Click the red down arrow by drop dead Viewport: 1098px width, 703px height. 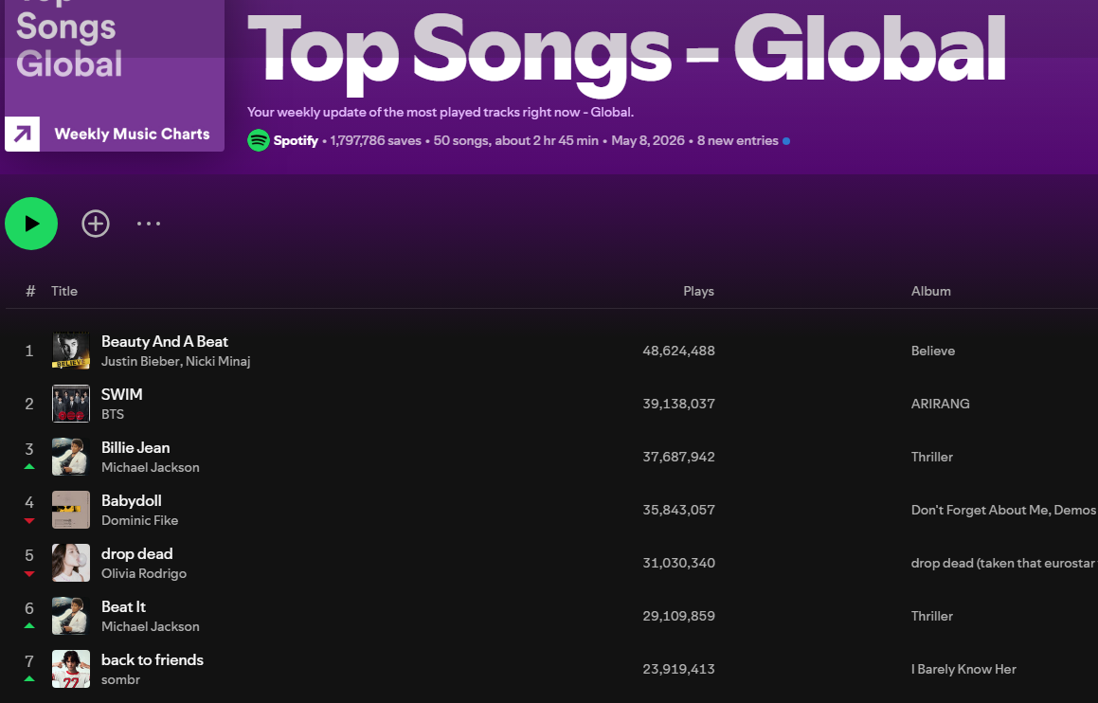(x=29, y=574)
